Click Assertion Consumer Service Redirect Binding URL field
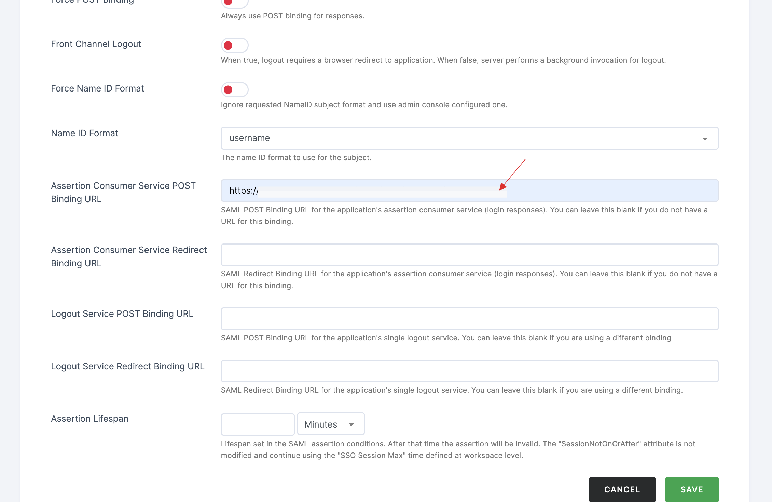 pos(469,254)
